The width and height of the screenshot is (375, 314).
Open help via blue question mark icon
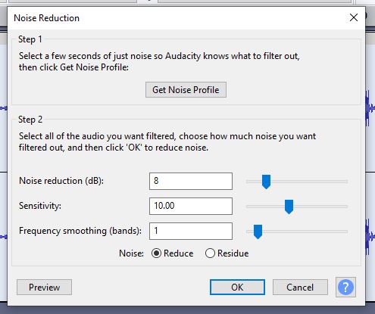point(345,287)
